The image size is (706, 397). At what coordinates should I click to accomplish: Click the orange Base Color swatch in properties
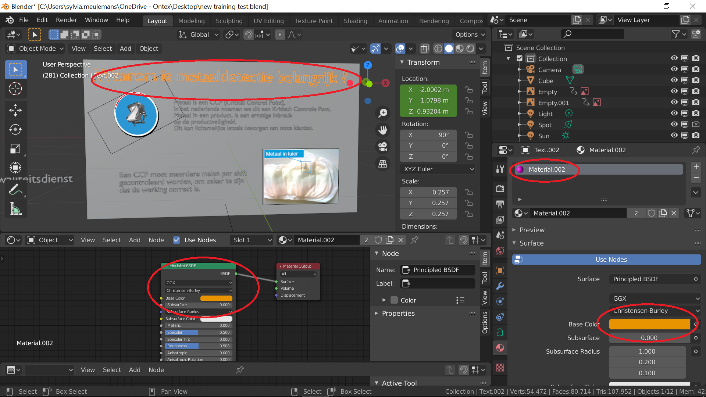(649, 324)
